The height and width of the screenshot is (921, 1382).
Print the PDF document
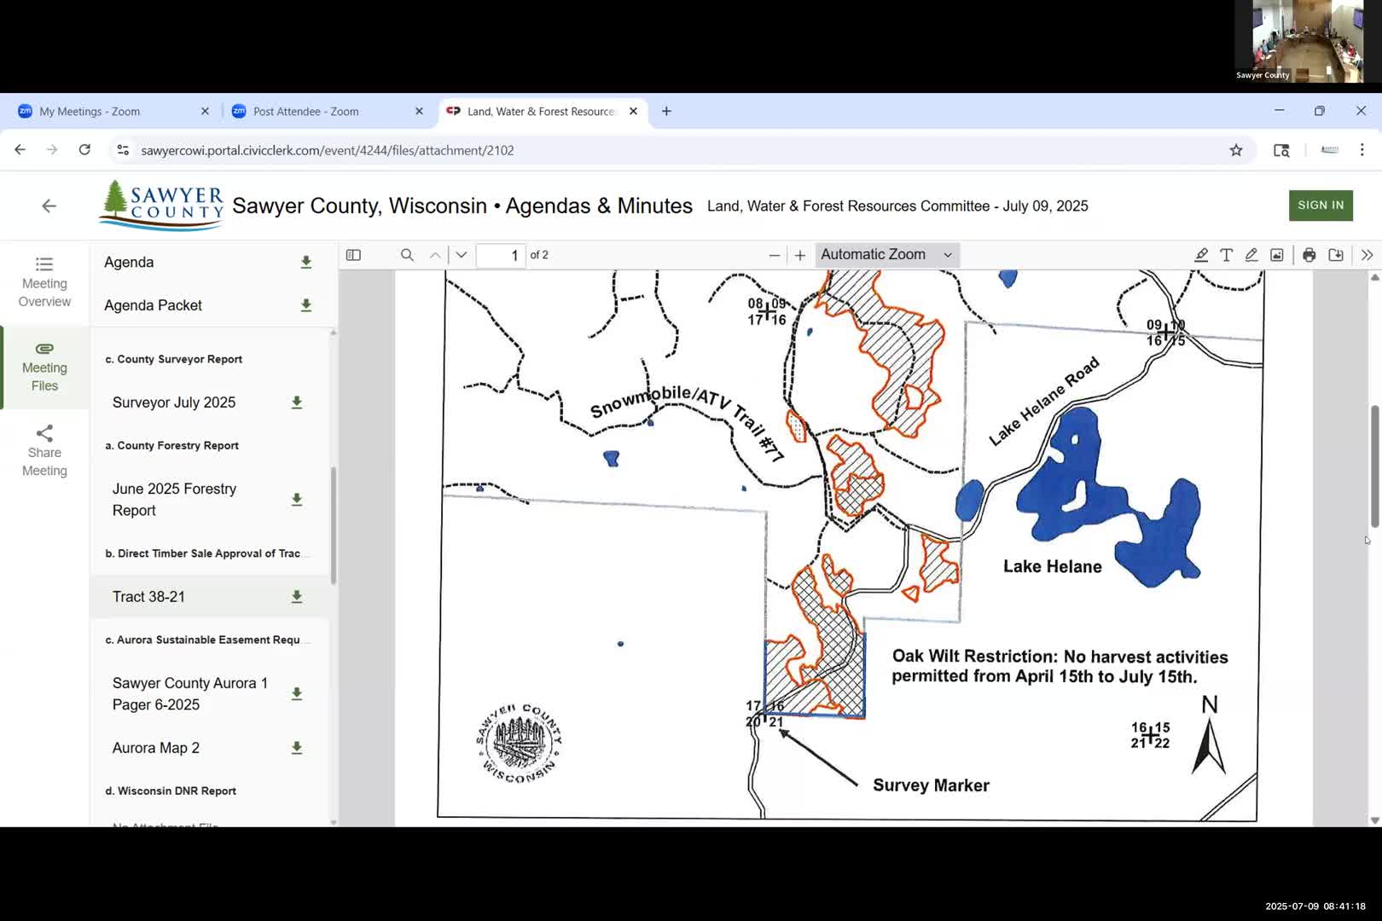(1309, 255)
